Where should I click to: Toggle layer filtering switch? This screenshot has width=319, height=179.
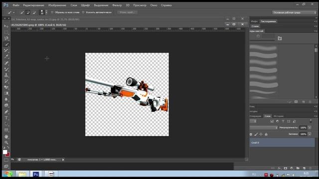pyautogui.click(x=311, y=121)
